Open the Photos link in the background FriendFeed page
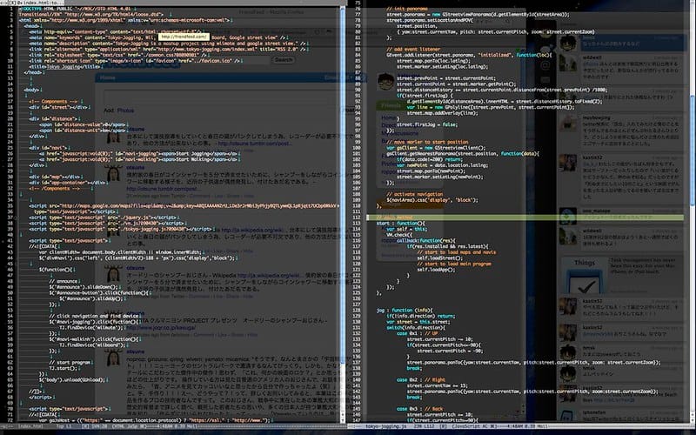This screenshot has width=696, height=435. (x=125, y=110)
